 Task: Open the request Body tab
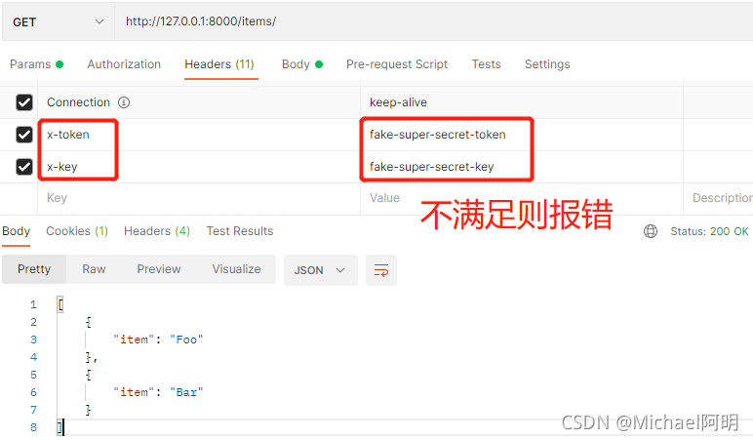tap(302, 64)
